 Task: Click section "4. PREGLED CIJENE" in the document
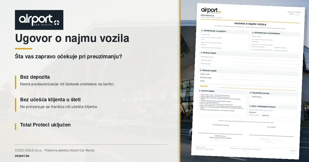pyautogui.click(x=208, y=70)
